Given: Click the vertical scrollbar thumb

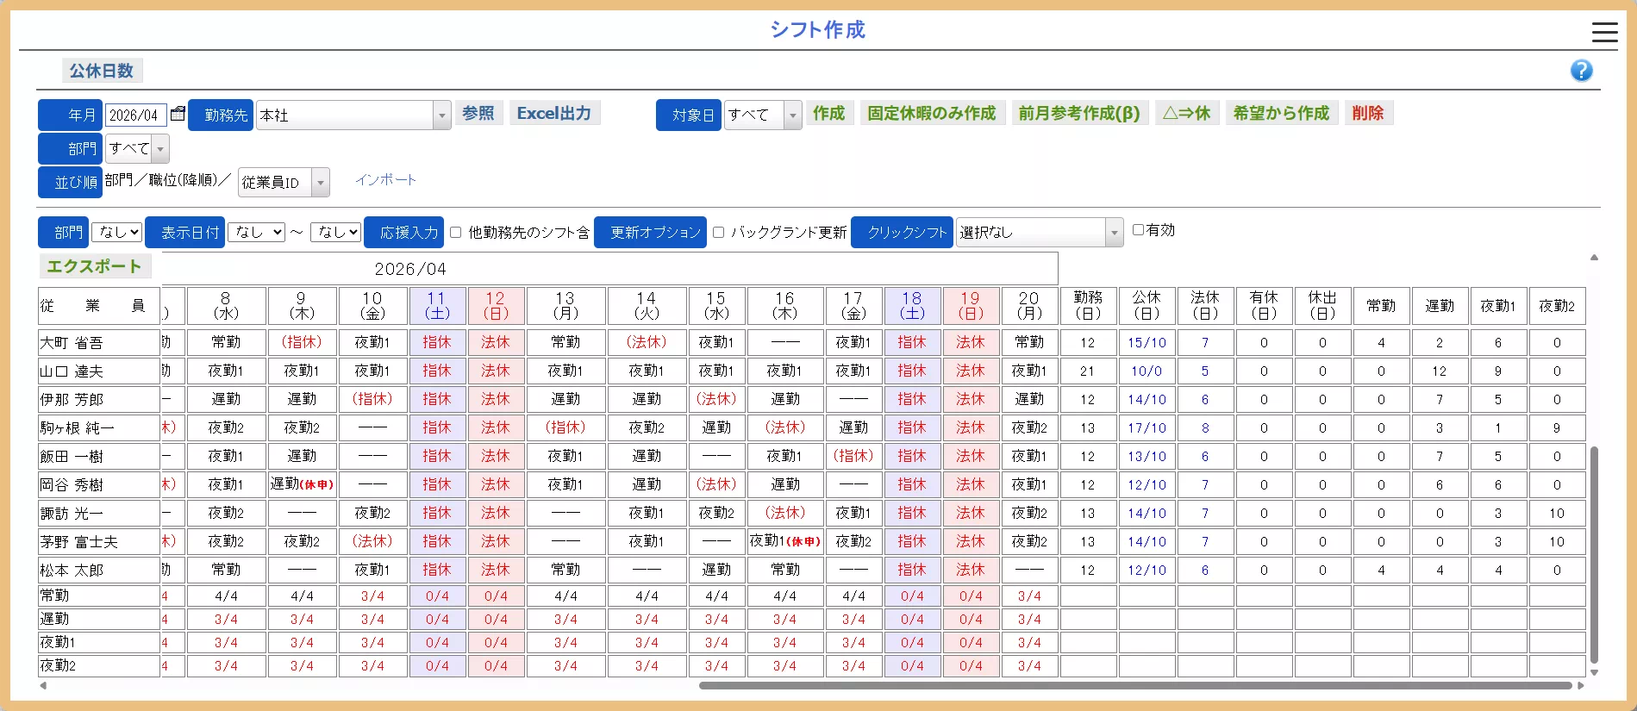Looking at the screenshot, I should pyautogui.click(x=1594, y=554).
